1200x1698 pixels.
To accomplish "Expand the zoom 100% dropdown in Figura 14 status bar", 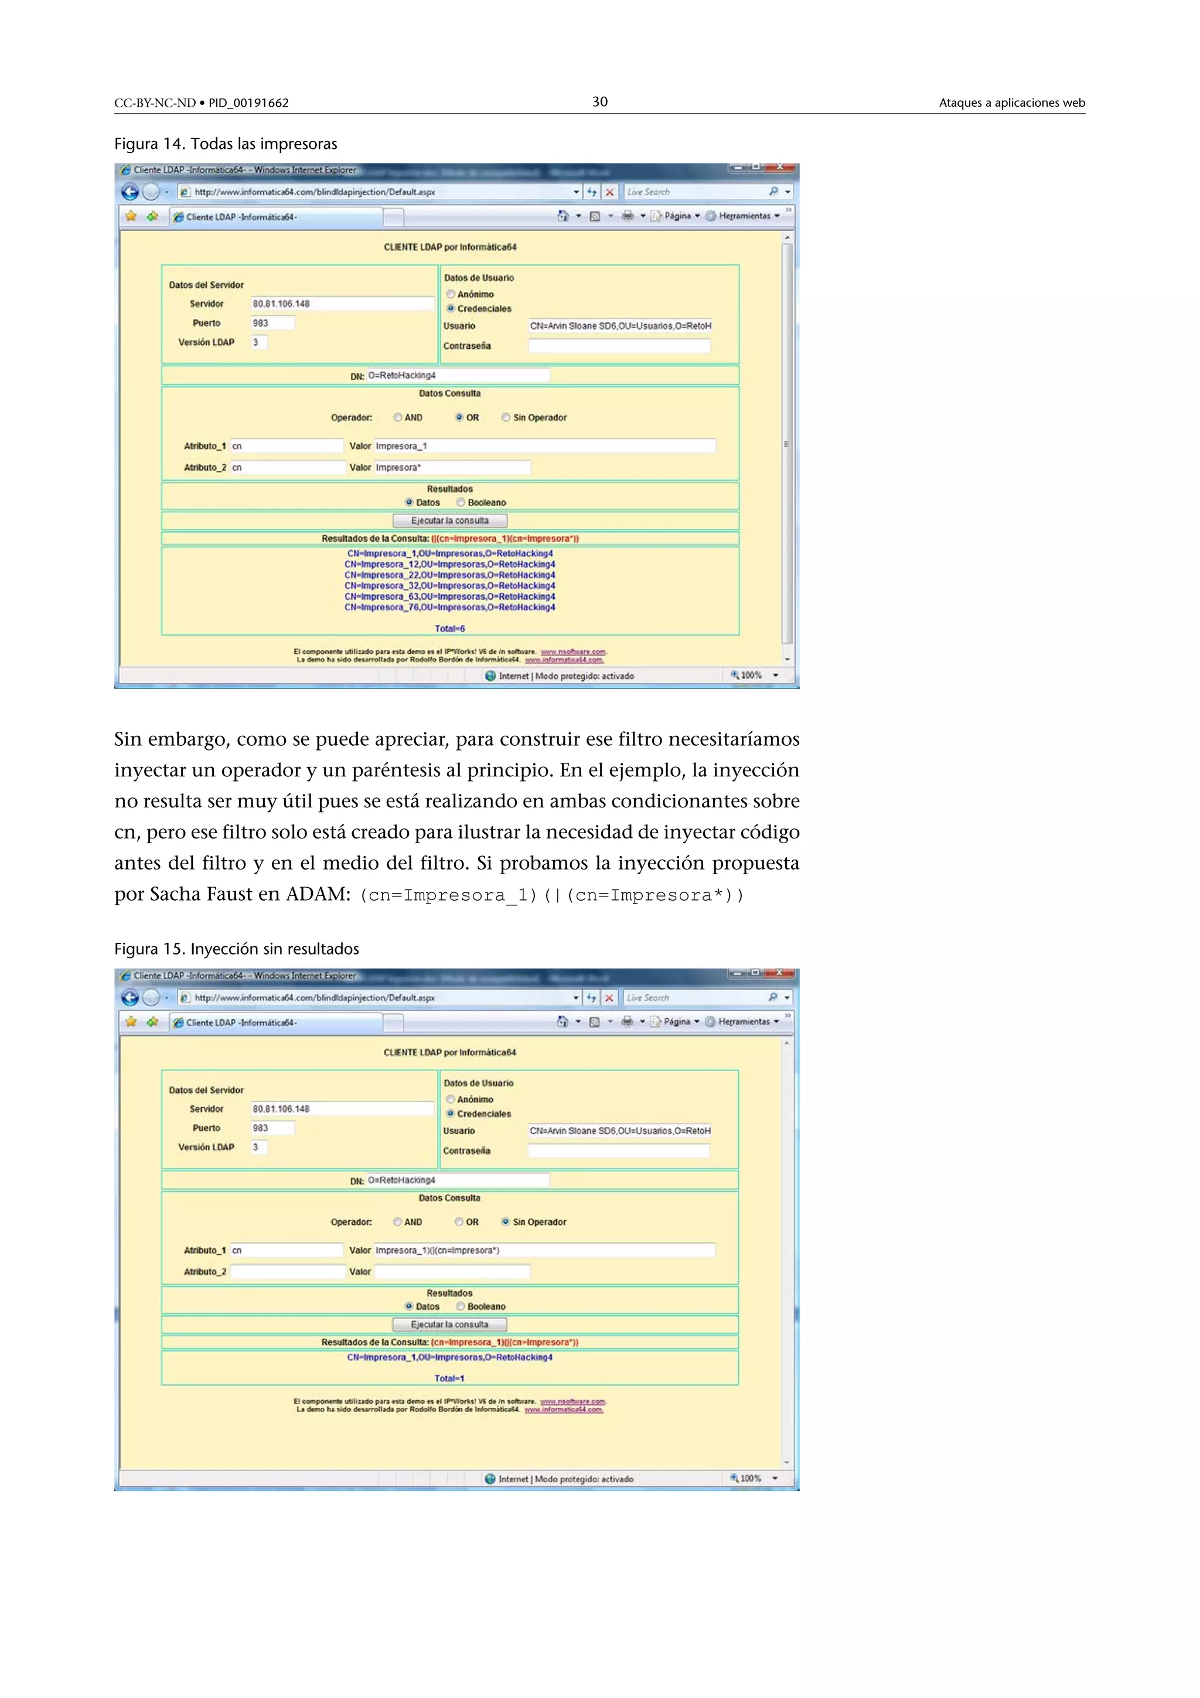I will pos(775,675).
